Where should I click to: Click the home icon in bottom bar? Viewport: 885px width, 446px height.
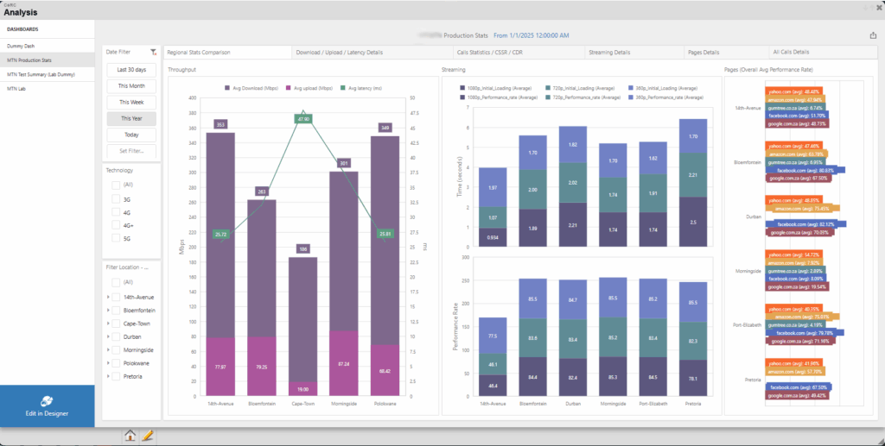pos(131,436)
